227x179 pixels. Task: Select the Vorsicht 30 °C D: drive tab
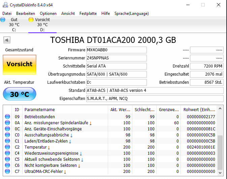tap(42, 25)
